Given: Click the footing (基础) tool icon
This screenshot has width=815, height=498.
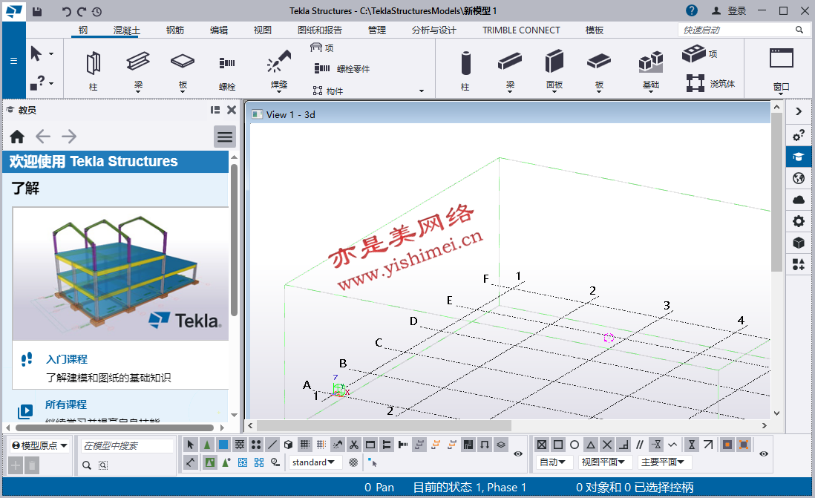Looking at the screenshot, I should click(651, 62).
